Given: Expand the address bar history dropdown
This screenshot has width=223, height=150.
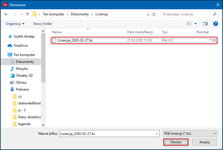Looking at the screenshot, I should pyautogui.click(x=148, y=14).
